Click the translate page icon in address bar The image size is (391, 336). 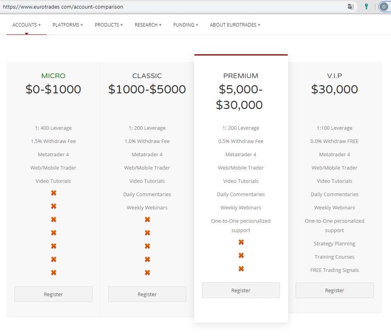[350, 7]
